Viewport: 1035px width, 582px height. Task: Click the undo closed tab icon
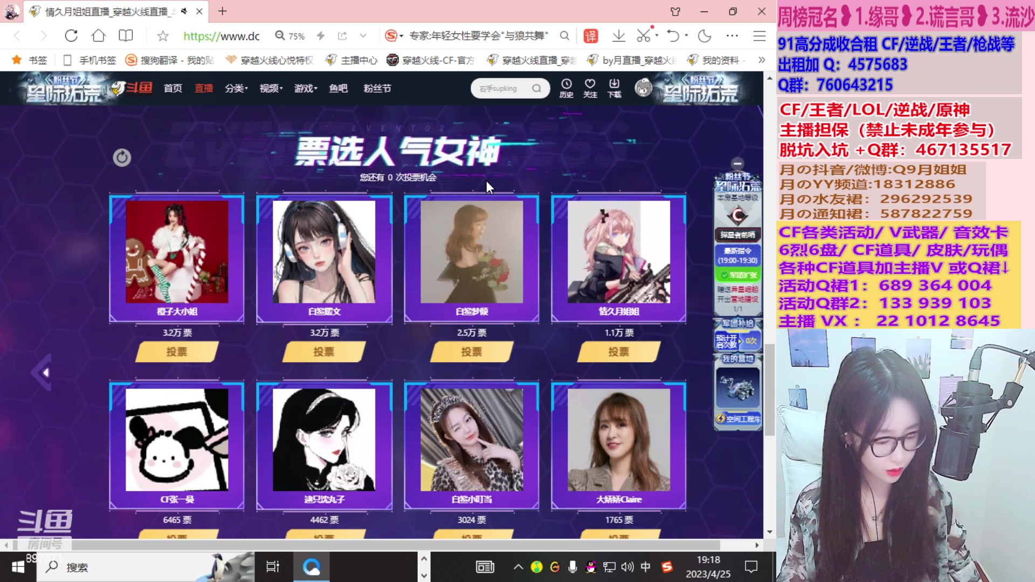(x=673, y=36)
